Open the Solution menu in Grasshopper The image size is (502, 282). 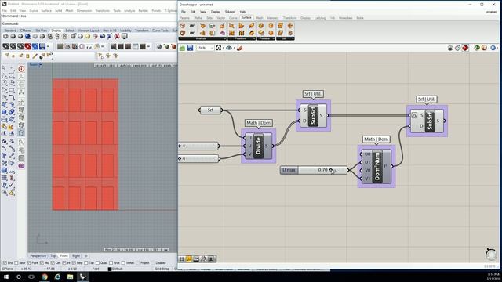tap(230, 12)
